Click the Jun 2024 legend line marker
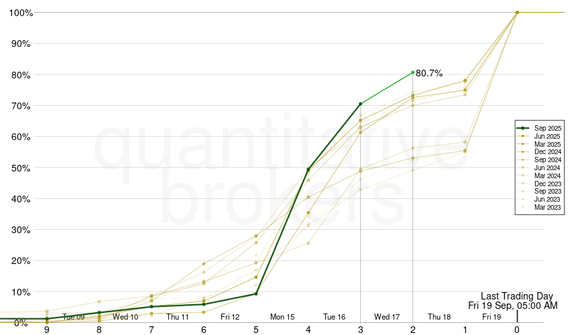 click(x=523, y=168)
